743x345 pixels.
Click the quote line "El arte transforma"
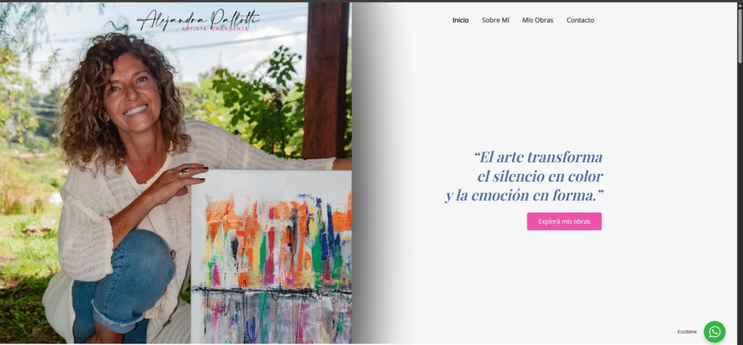(x=538, y=157)
